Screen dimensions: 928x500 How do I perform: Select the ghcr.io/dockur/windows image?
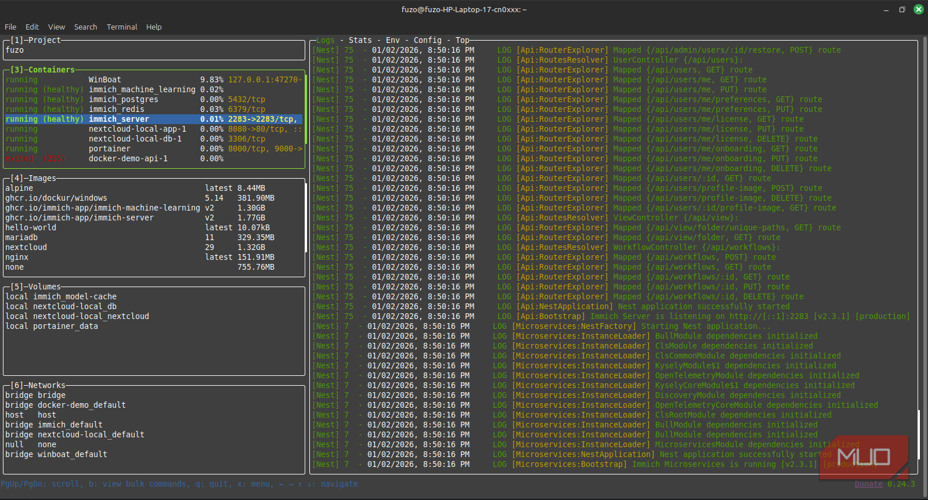point(154,198)
